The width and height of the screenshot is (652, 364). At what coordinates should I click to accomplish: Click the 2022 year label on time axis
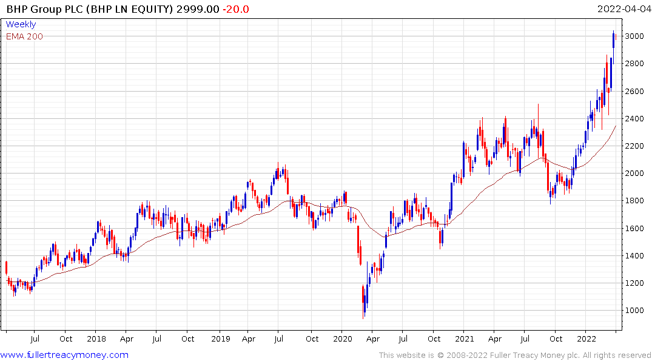tap(586, 339)
